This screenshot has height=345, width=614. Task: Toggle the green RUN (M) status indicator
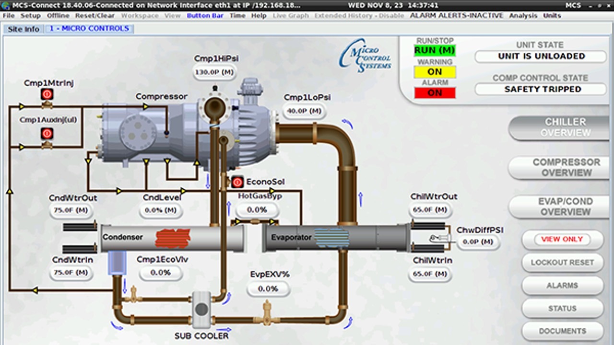(435, 50)
